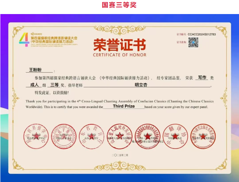Click the label 证书编号
This screenshot has height=182, width=239.
(x=182, y=34)
